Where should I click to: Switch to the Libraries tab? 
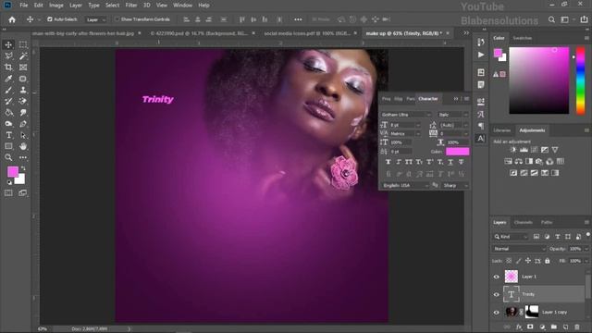pos(502,130)
